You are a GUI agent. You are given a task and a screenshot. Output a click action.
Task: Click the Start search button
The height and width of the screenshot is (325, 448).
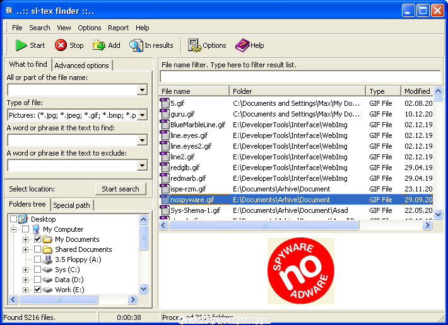pos(121,189)
